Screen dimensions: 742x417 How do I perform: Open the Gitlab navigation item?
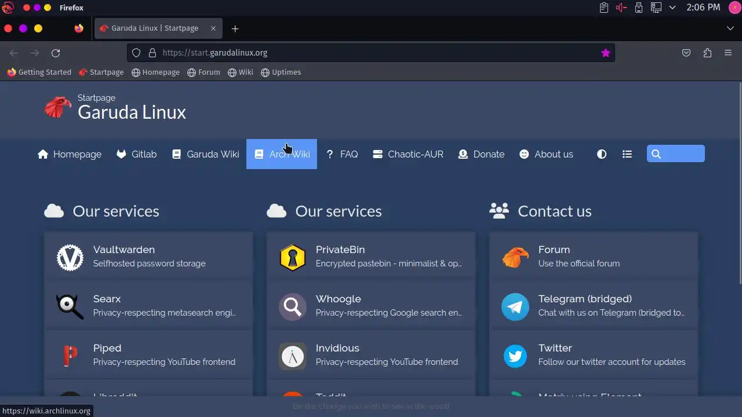[137, 154]
